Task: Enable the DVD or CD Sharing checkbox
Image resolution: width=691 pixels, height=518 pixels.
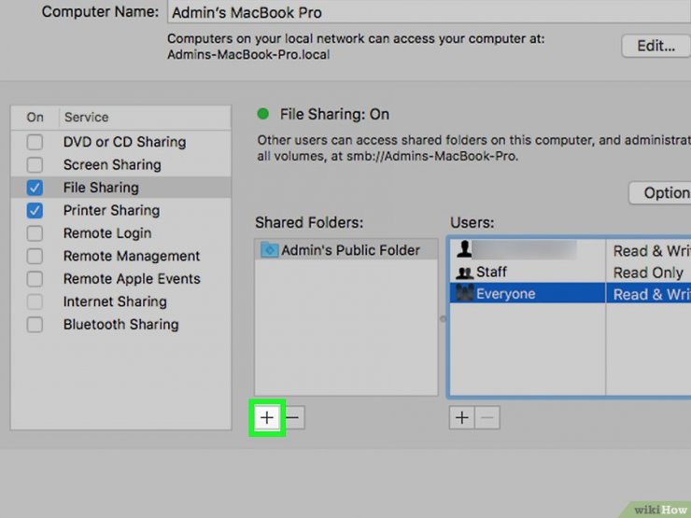Action: point(35,142)
